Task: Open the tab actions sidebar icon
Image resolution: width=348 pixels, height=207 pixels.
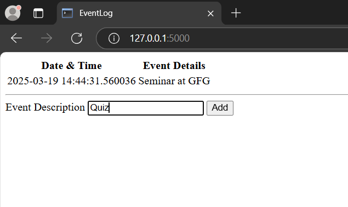Action: coord(38,13)
